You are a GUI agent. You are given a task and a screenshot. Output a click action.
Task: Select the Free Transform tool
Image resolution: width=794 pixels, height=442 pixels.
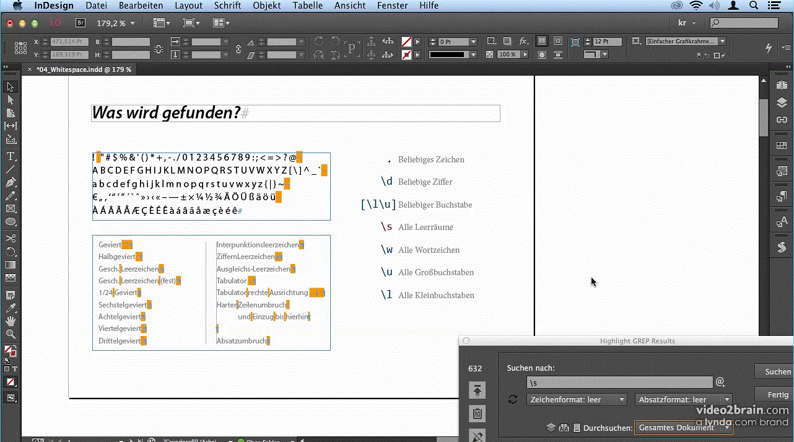tap(11, 251)
